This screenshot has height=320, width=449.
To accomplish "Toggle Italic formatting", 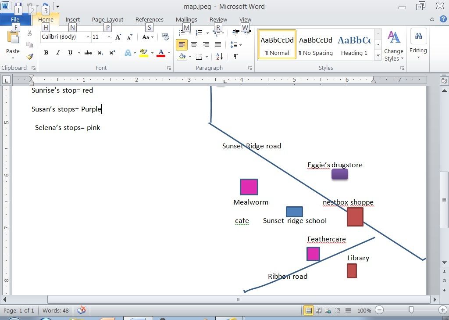I will point(58,53).
